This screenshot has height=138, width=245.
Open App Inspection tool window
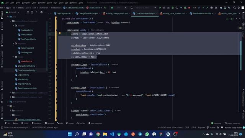pyautogui.click(x=95, y=123)
